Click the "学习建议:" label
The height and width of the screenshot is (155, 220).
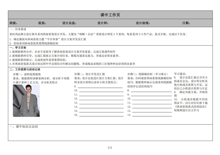pyautogui.click(x=180, y=74)
